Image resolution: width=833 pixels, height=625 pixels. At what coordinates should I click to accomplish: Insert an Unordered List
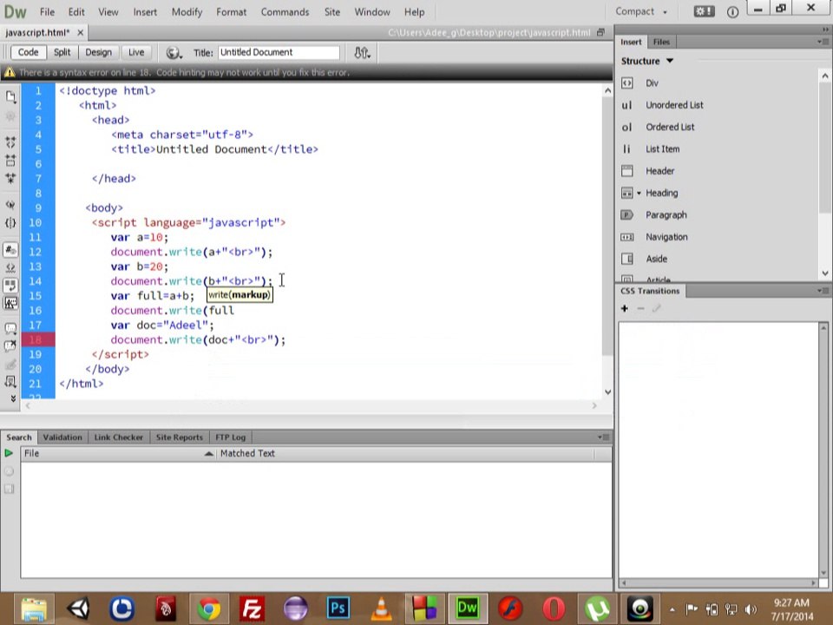[x=674, y=105]
